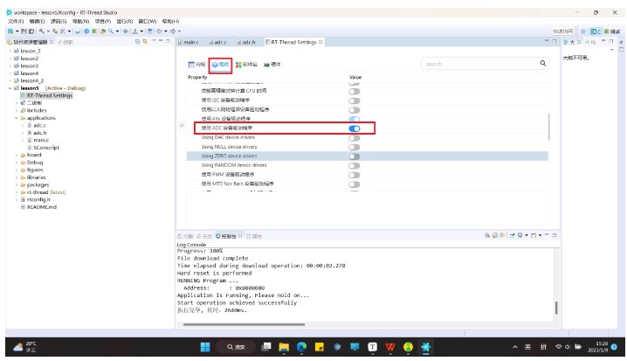Expand the lesson3 project

tap(10, 66)
